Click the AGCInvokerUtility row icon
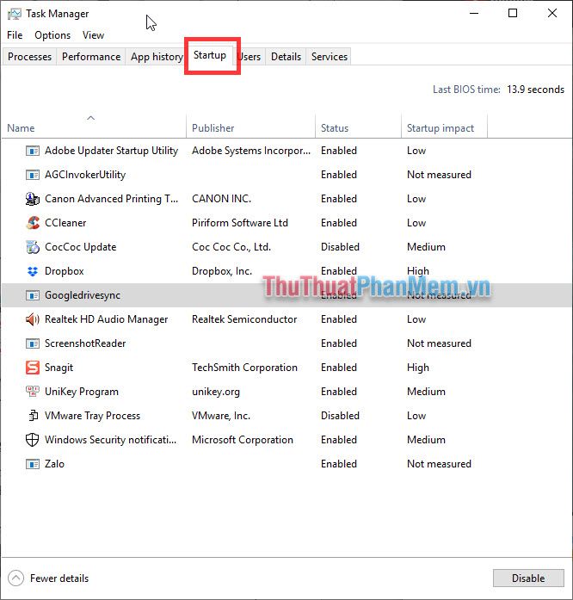Image resolution: width=573 pixels, height=600 pixels. (x=33, y=175)
